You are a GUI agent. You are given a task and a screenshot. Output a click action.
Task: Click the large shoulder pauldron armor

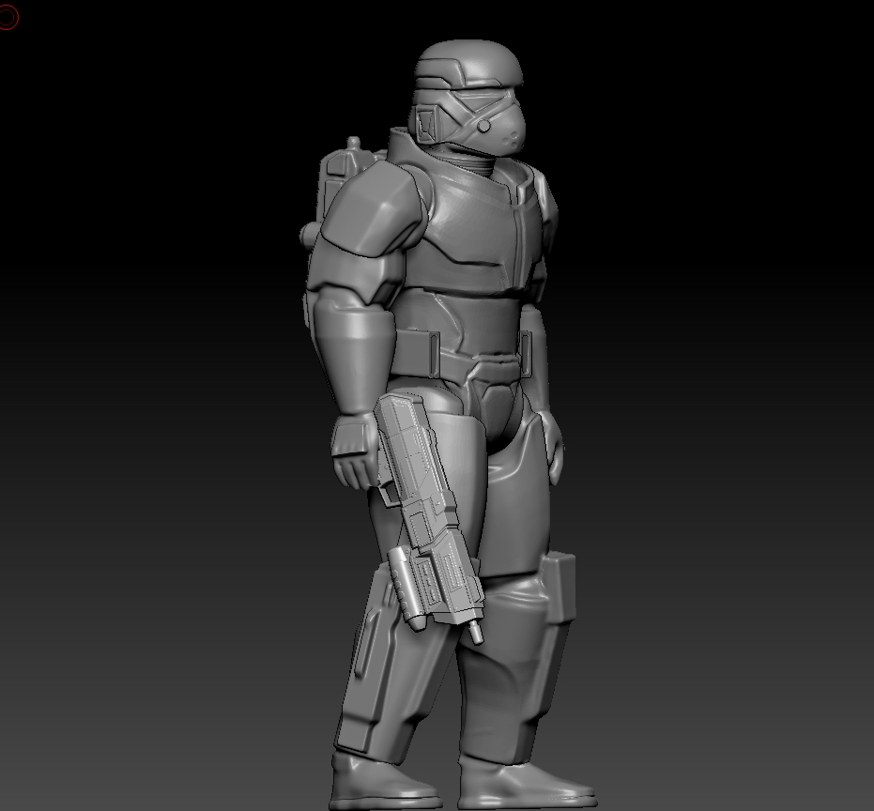pos(374,207)
